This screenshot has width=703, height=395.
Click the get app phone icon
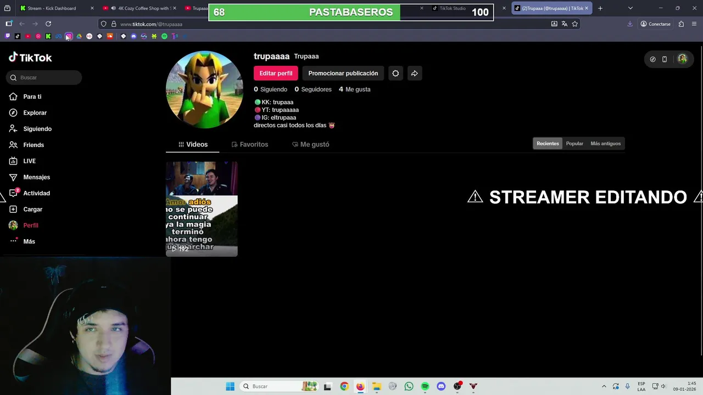[665, 59]
